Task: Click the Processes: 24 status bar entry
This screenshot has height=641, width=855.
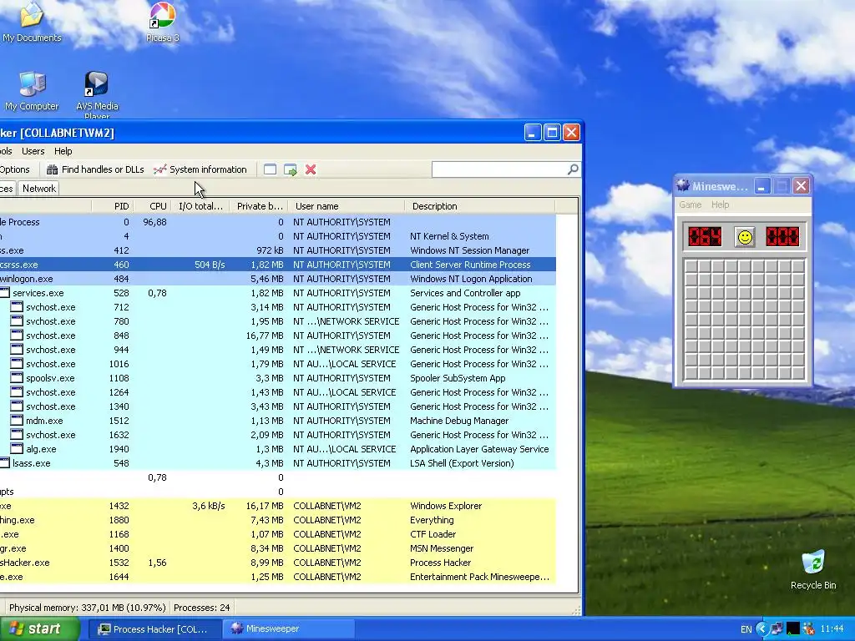Action: click(x=201, y=608)
